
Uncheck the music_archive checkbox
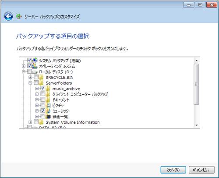[x=43, y=88]
